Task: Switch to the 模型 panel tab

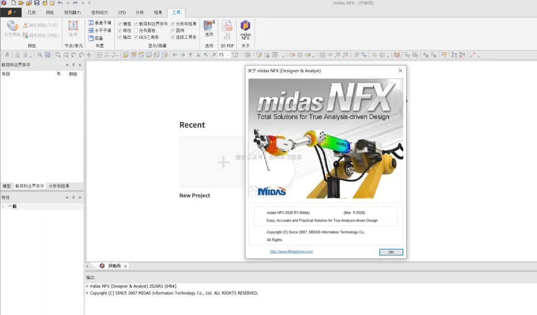Action: pyautogui.click(x=6, y=186)
